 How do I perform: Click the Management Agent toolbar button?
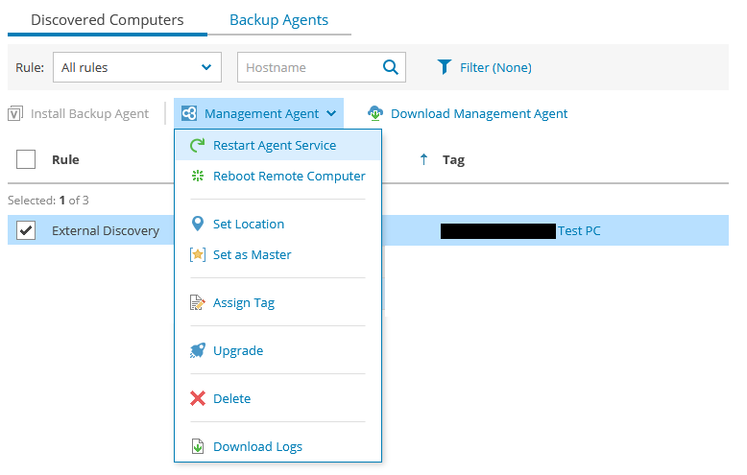pyautogui.click(x=258, y=113)
